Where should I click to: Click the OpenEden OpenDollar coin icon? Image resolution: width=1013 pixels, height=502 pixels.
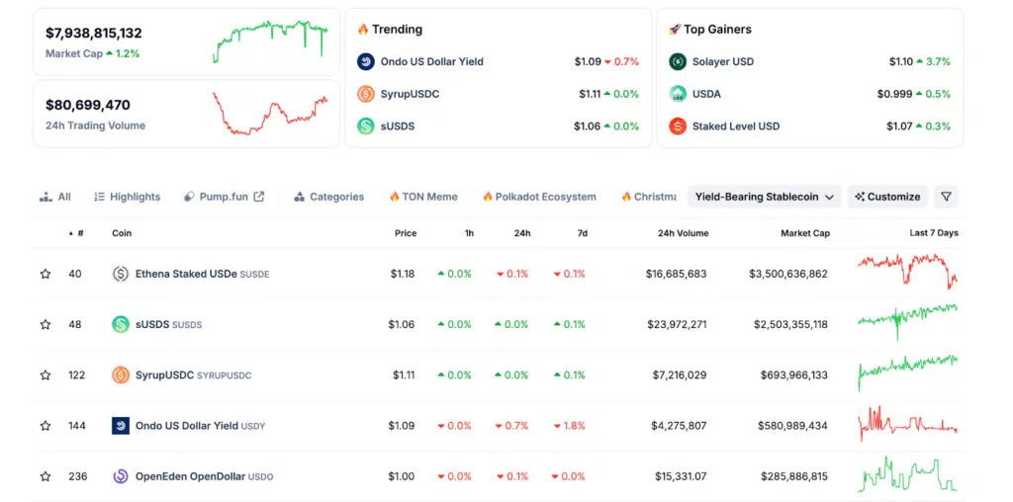click(121, 476)
